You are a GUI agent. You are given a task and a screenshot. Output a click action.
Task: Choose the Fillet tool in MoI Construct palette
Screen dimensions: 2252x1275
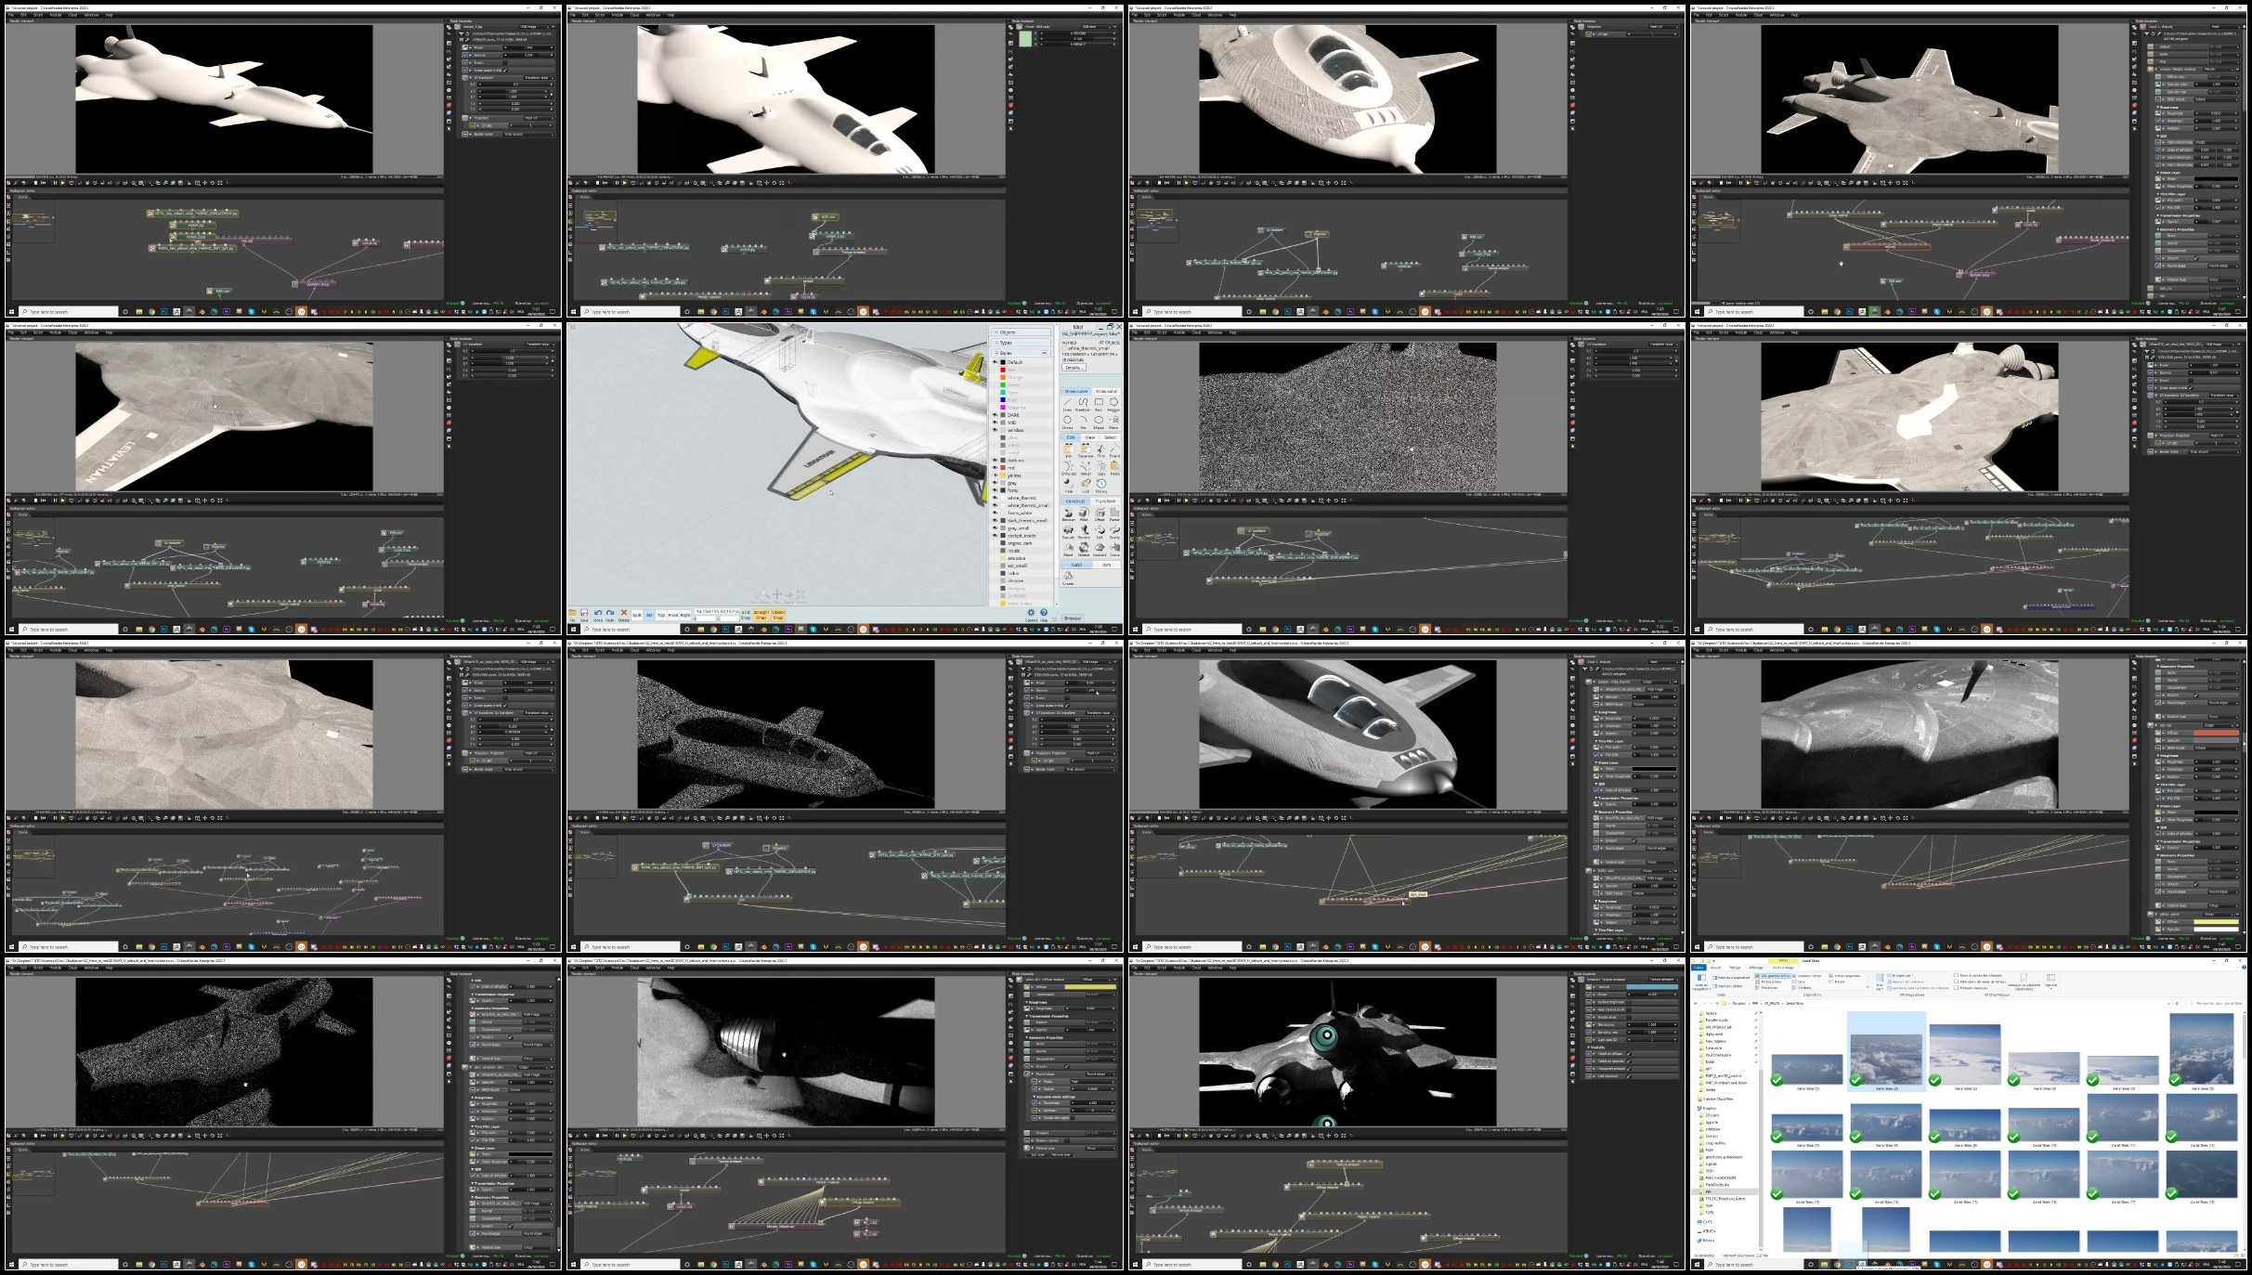tap(1084, 514)
